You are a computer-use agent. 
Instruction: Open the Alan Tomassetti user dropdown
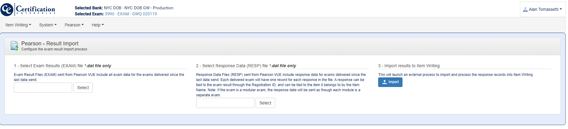pos(542,9)
